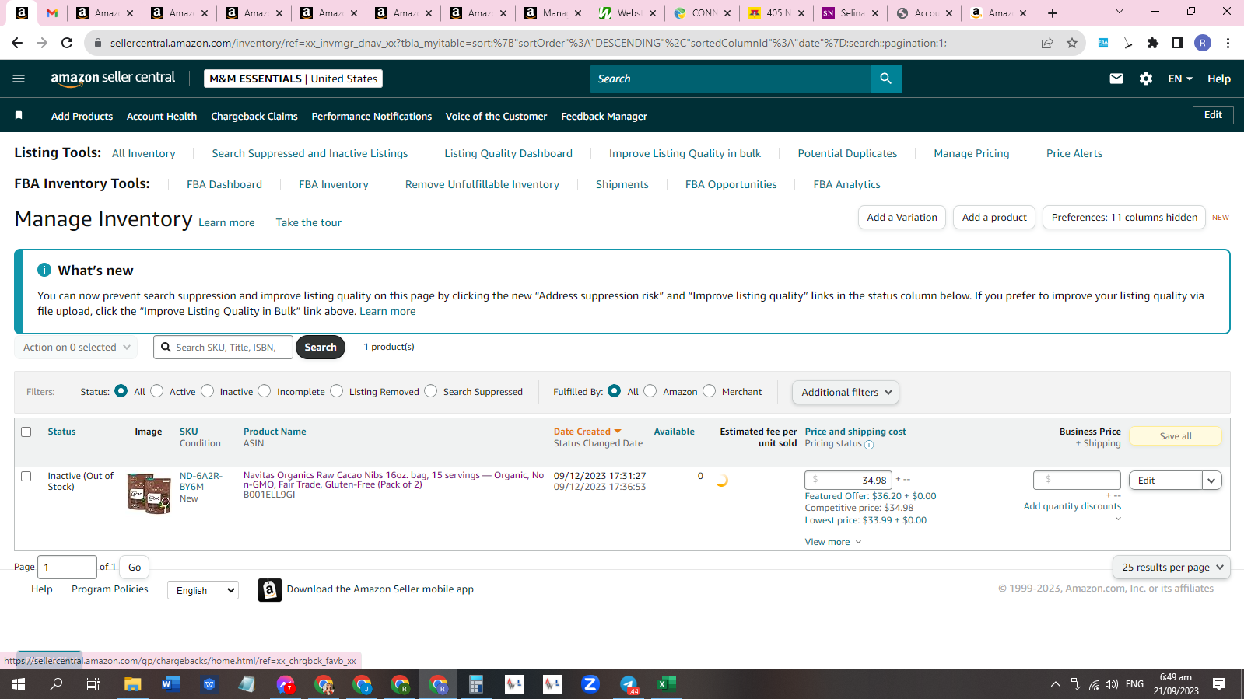Screen dimensions: 1244x699
Task: Click the Add a product button
Action: (994, 218)
